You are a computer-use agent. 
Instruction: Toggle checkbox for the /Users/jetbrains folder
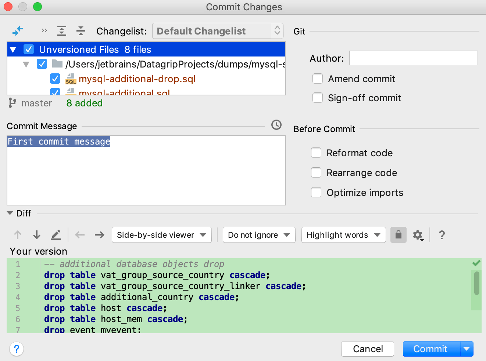[42, 64]
